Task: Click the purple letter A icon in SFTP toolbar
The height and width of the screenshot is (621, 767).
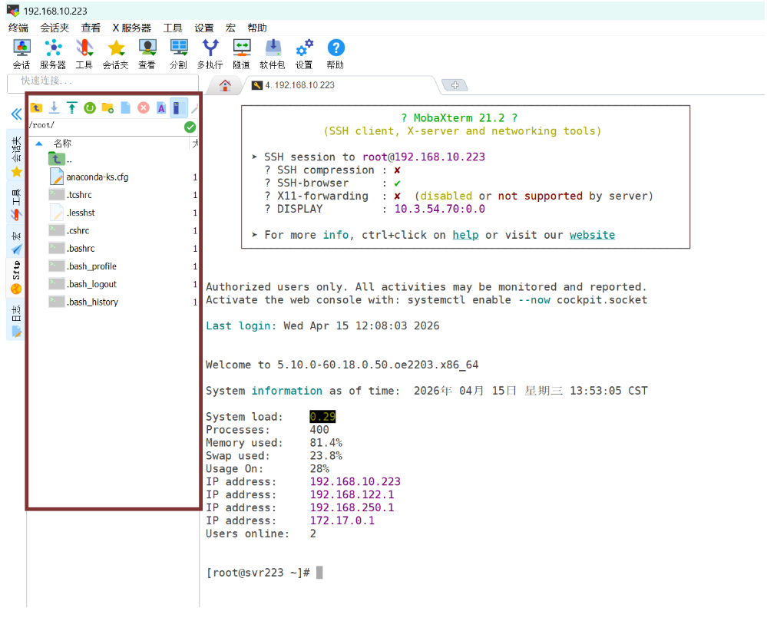Action: (161, 107)
